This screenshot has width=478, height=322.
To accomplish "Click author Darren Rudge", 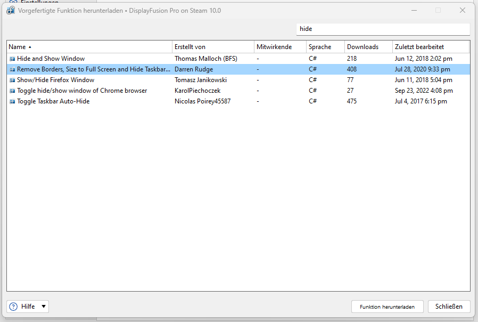I will point(194,69).
